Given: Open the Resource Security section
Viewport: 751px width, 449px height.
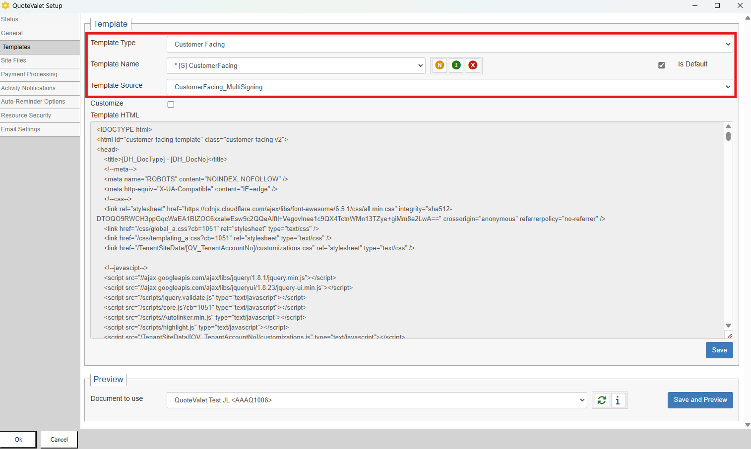Looking at the screenshot, I should (x=40, y=115).
